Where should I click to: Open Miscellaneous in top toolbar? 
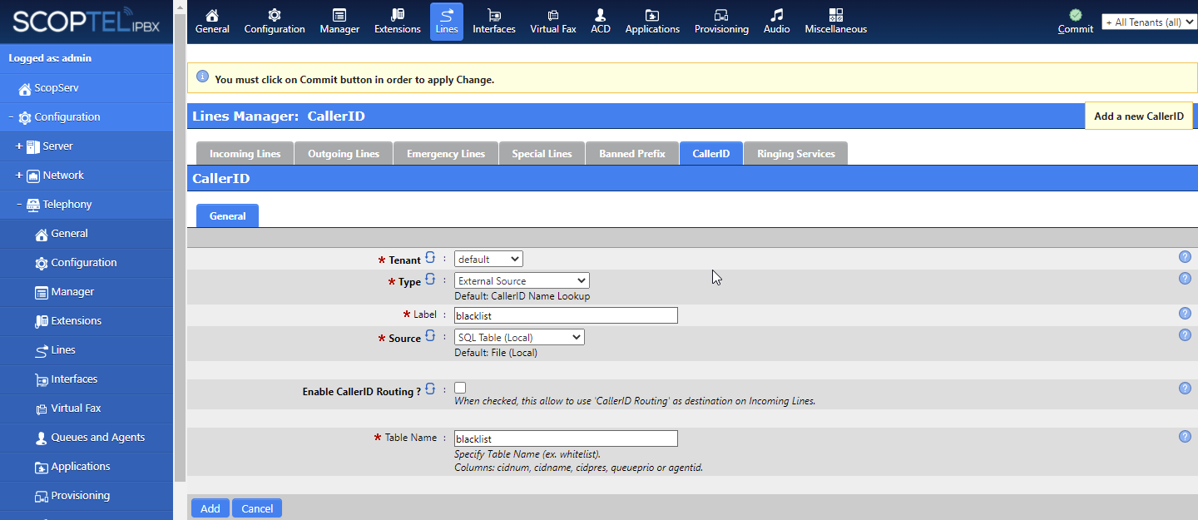click(836, 22)
